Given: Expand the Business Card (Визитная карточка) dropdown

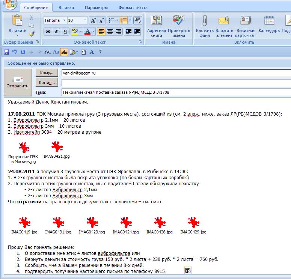Looking at the screenshot, I should (256, 36).
